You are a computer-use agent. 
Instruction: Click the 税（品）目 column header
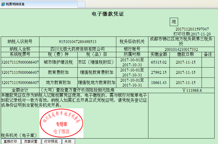click(x=97, y=55)
